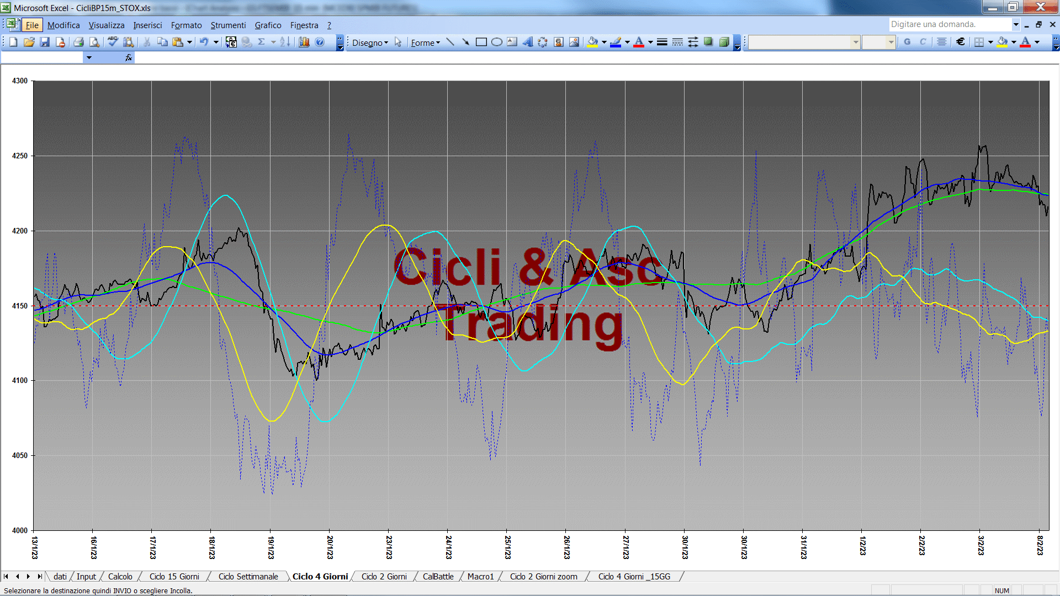Open the Visualizza menu
The image size is (1060, 596).
point(107,25)
